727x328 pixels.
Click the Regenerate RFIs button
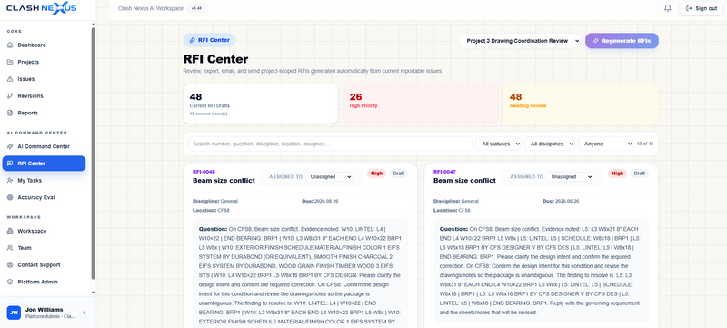tap(622, 41)
